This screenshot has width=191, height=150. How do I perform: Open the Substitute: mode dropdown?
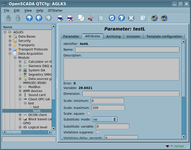105,119
